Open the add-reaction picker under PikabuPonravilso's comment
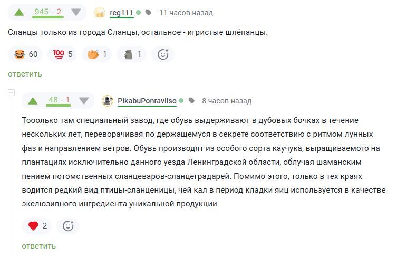The height and width of the screenshot is (256, 397). tap(68, 226)
